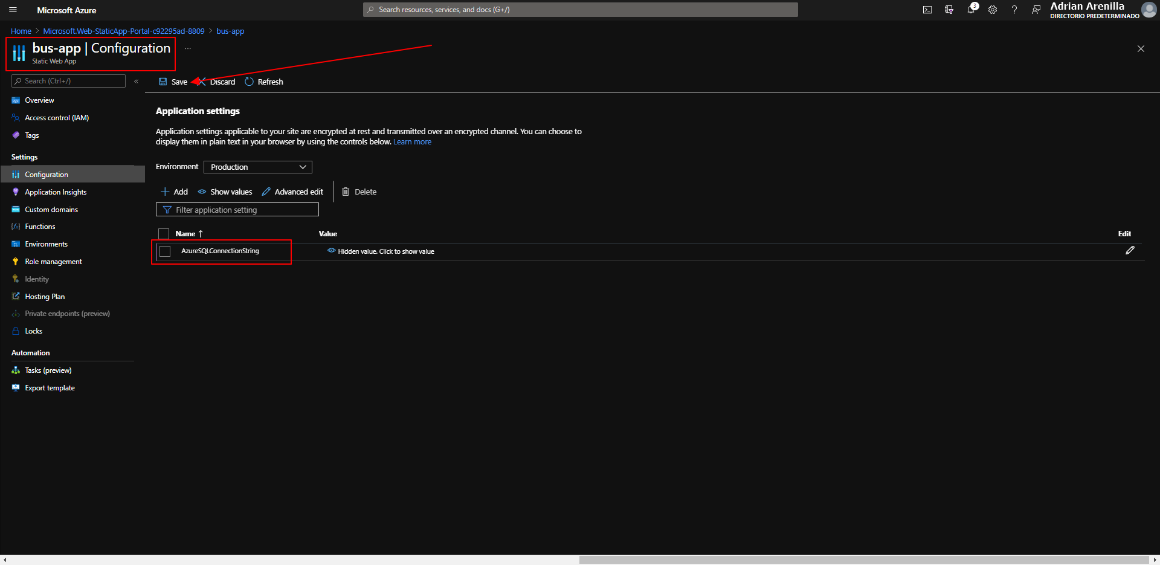
Task: Open Private endpoints (preview)
Action: (67, 314)
